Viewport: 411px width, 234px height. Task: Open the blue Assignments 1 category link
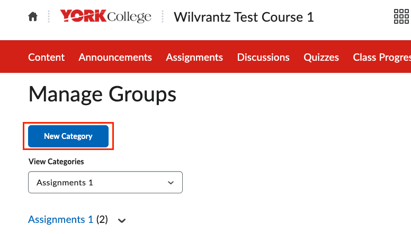tap(60, 219)
